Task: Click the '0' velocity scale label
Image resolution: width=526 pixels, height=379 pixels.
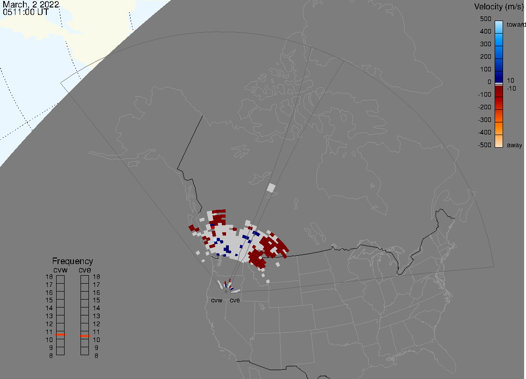Action: tap(489, 82)
